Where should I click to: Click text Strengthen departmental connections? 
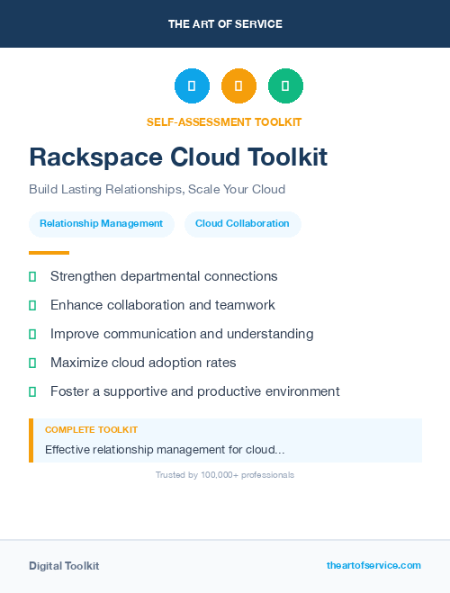(164, 276)
